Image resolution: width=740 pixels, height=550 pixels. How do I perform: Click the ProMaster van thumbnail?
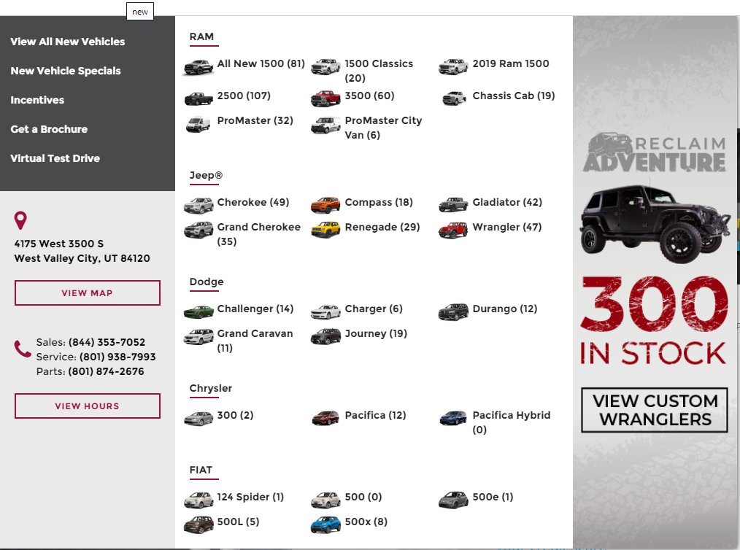[199, 125]
